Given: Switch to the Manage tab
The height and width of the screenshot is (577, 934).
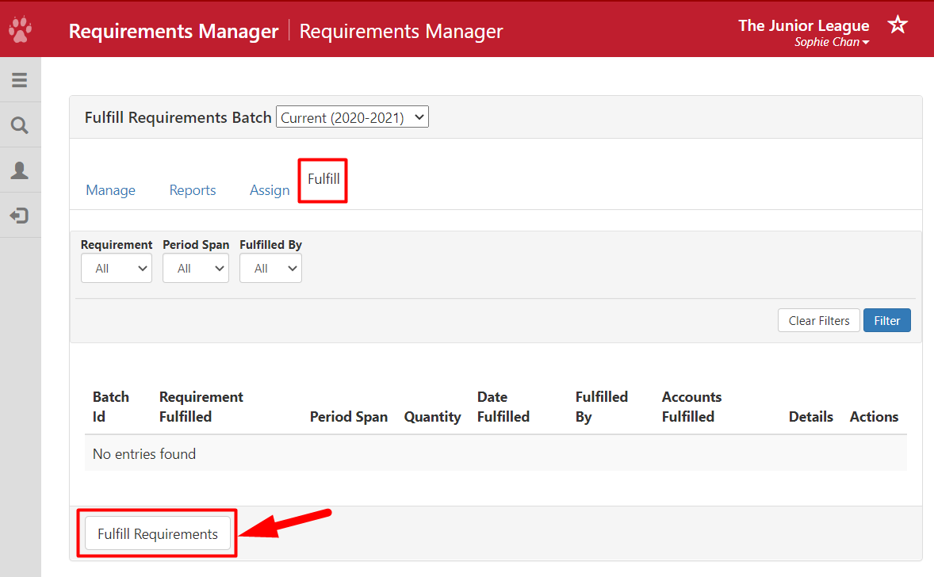Looking at the screenshot, I should pos(110,190).
